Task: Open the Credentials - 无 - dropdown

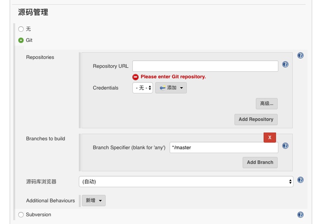Action: 143,88
